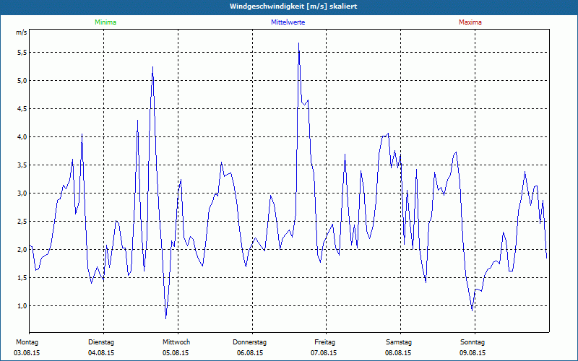Click the Dienstag day label
This screenshot has width=578, height=361.
coord(101,342)
